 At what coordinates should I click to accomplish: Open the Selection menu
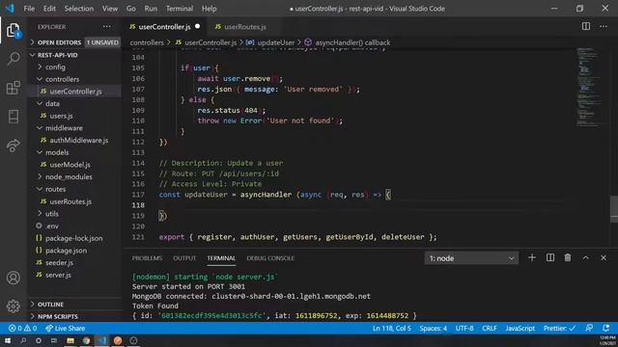pyautogui.click(x=79, y=9)
